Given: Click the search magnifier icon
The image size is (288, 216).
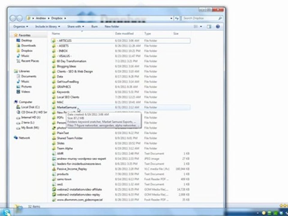Looking at the screenshot, I should click(x=220, y=18).
